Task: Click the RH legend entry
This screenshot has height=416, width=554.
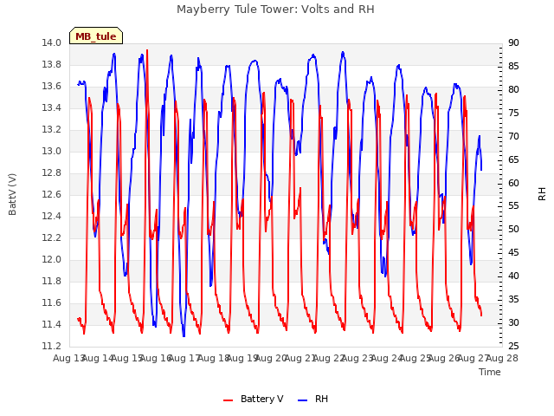Action: click(x=313, y=399)
